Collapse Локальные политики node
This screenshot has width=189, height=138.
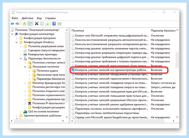click(25, 67)
